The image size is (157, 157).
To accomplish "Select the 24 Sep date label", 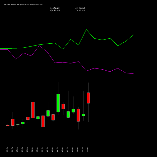I will [12, 149].
